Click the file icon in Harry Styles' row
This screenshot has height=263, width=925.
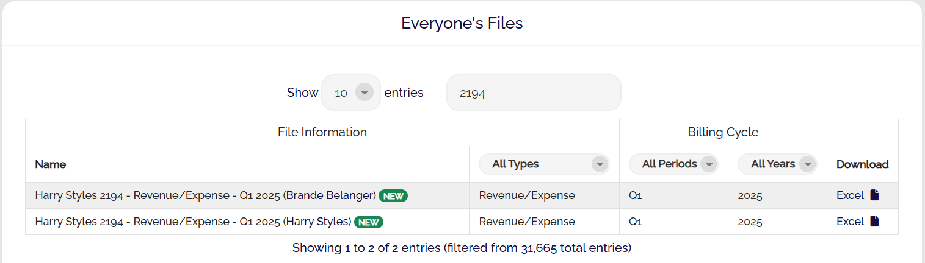[x=874, y=222]
